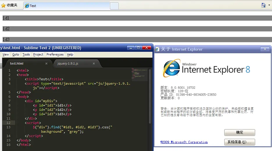Maximize the Sublime Text window

click(138, 47)
